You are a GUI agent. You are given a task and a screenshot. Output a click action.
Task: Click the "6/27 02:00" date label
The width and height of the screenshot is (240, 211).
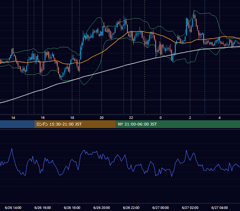pos(190,207)
